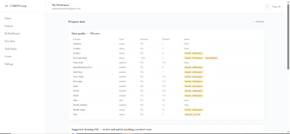The height and width of the screenshot is (134, 290).
Task: Click the Product column row name
Action: (x=77, y=53)
